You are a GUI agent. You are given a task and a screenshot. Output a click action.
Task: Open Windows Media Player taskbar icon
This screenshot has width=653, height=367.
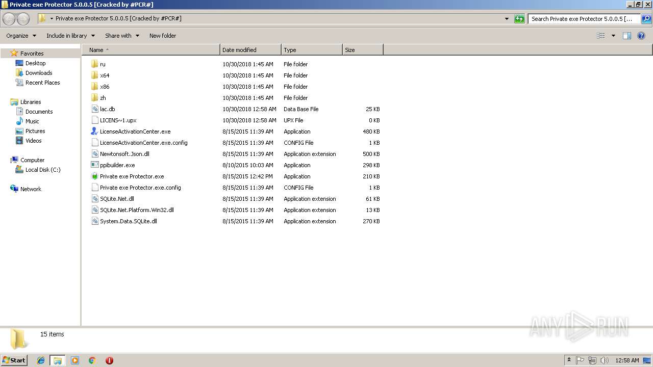75,360
